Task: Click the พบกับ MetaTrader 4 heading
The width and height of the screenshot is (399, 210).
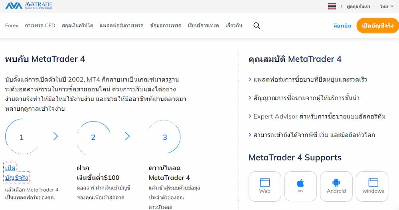Action: [45, 59]
